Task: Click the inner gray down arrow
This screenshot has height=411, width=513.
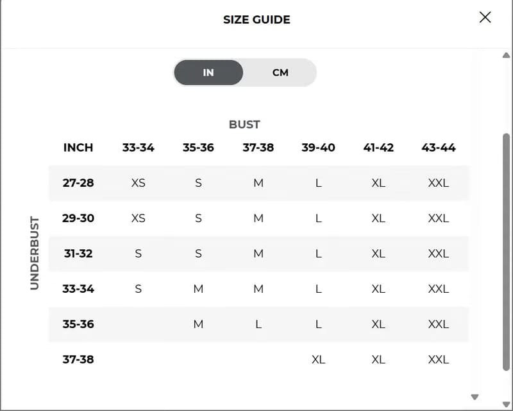Action: tap(475, 397)
